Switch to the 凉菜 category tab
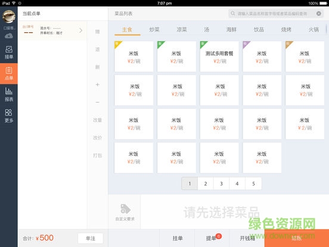 182,30
